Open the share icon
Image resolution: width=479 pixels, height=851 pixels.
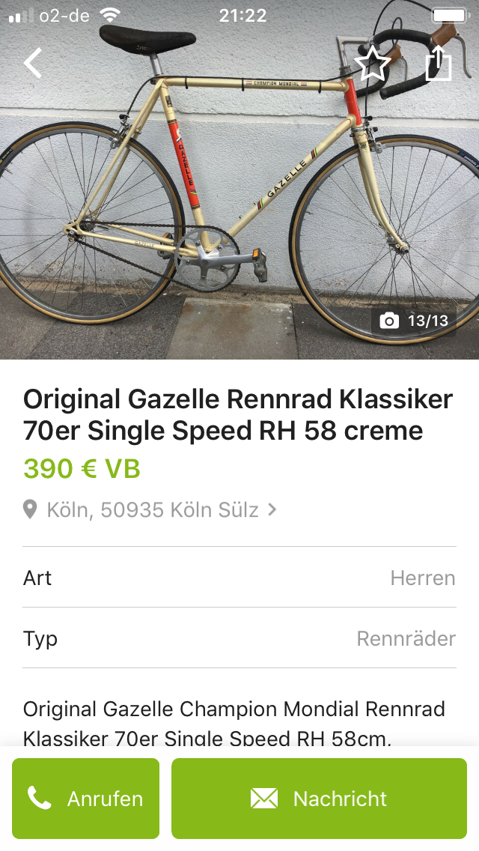tap(438, 63)
